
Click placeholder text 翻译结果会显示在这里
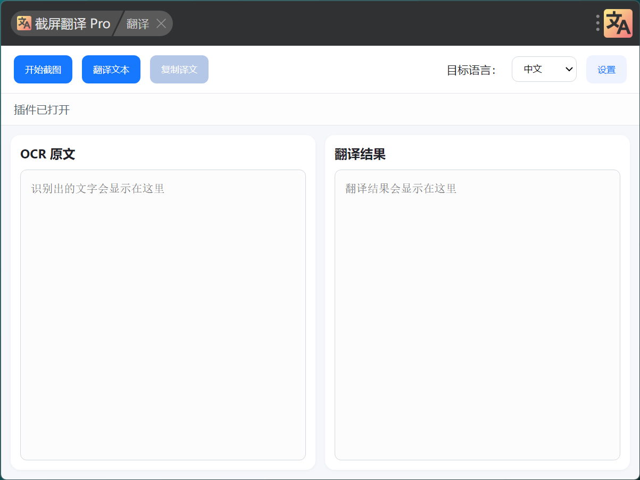(401, 189)
